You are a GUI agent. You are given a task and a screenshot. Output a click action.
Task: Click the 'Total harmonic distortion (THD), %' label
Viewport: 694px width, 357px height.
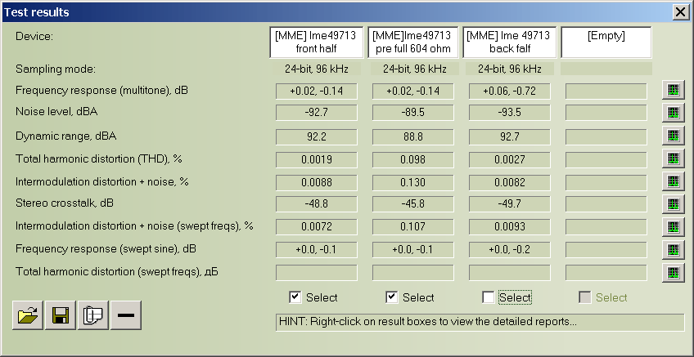click(x=99, y=158)
